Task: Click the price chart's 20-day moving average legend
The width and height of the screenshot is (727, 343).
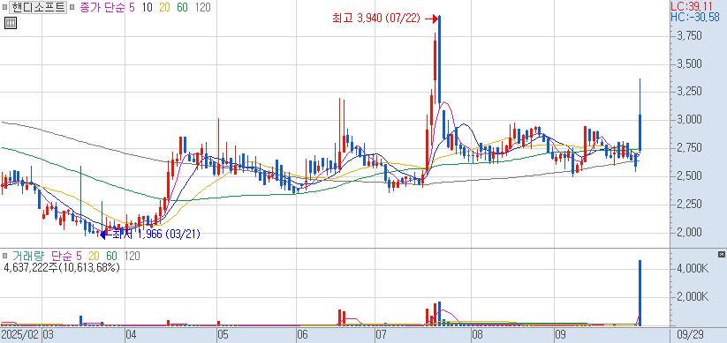Action: tap(165, 7)
